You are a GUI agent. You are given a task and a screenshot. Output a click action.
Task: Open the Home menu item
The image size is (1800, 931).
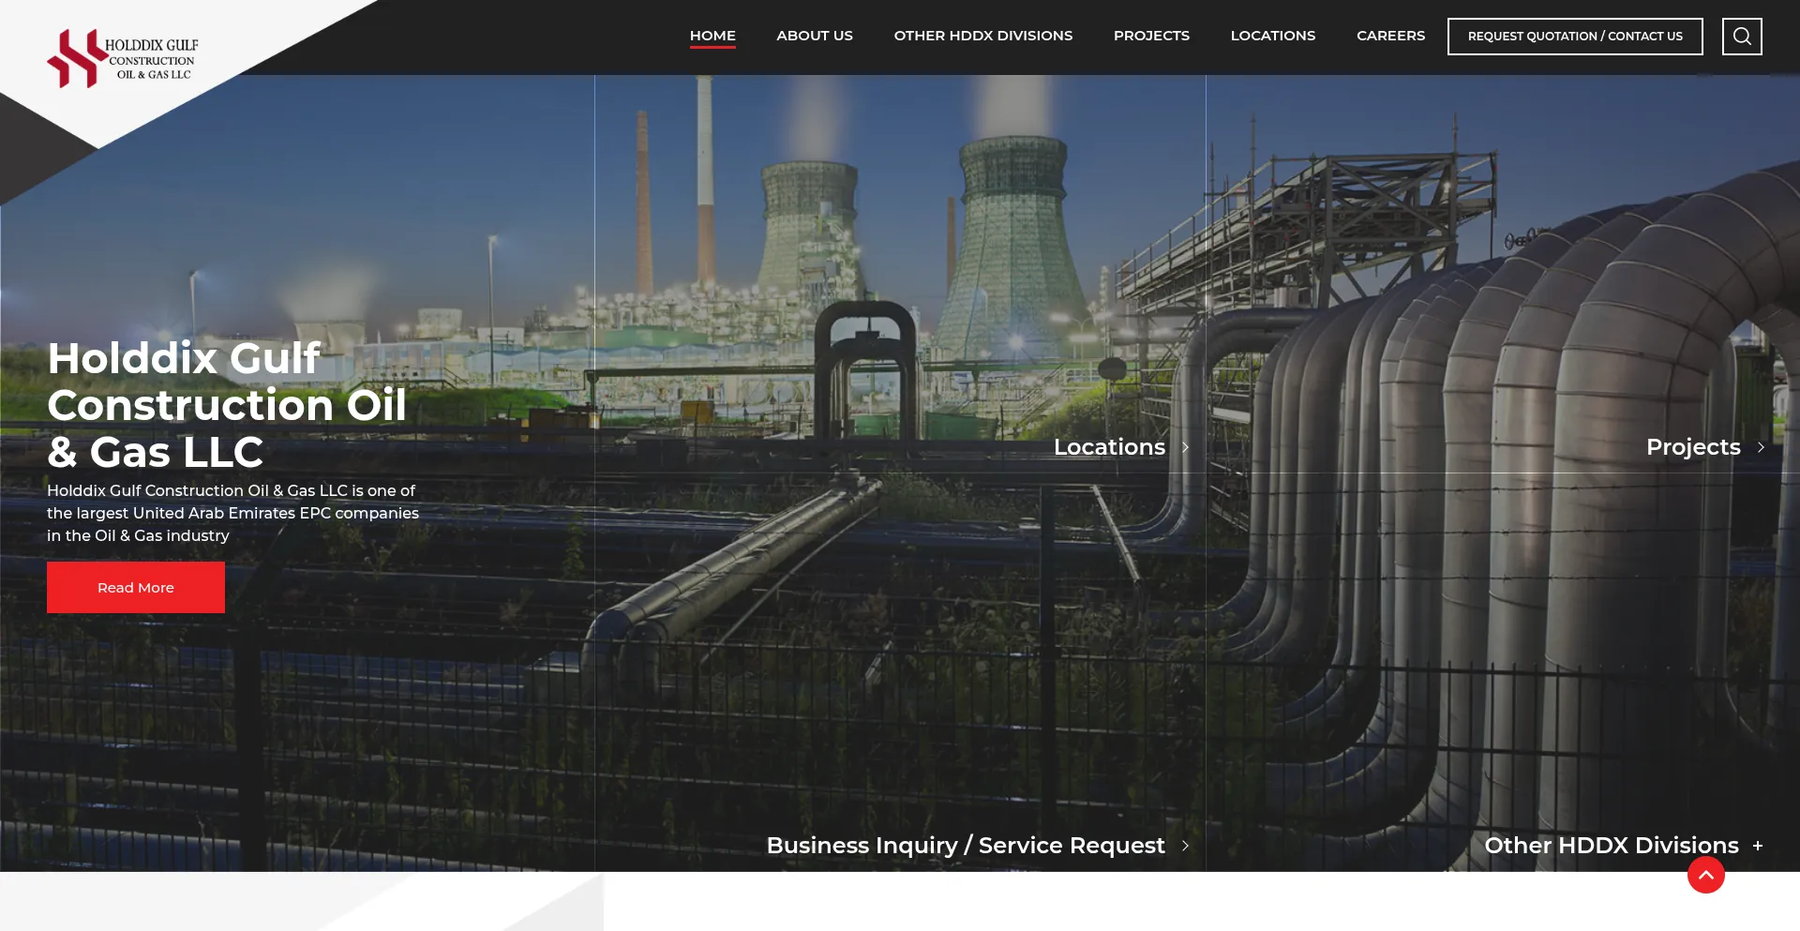(712, 36)
